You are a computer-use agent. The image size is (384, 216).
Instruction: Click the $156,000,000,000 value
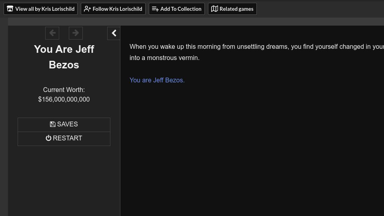64,100
